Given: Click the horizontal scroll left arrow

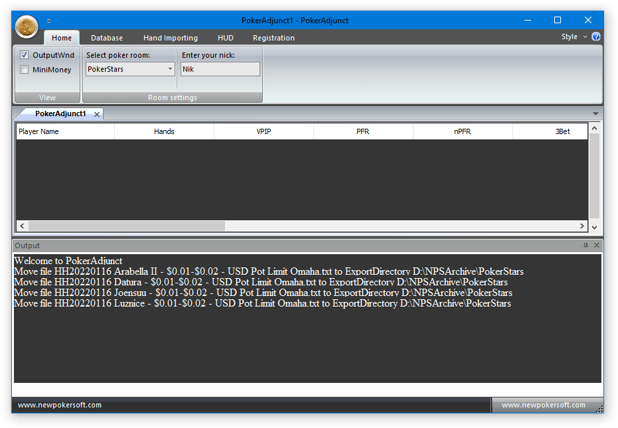Looking at the screenshot, I should (22, 226).
